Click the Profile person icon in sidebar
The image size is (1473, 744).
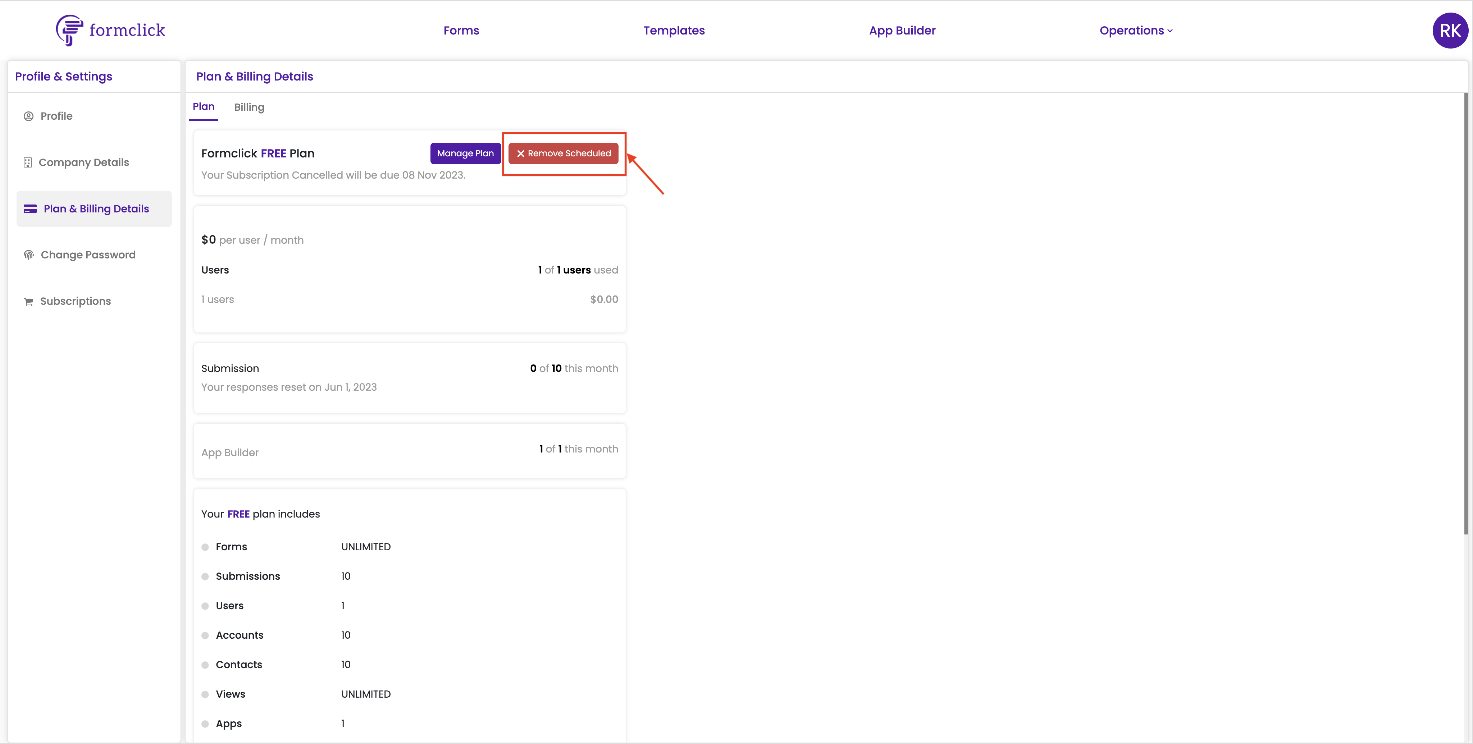(29, 116)
